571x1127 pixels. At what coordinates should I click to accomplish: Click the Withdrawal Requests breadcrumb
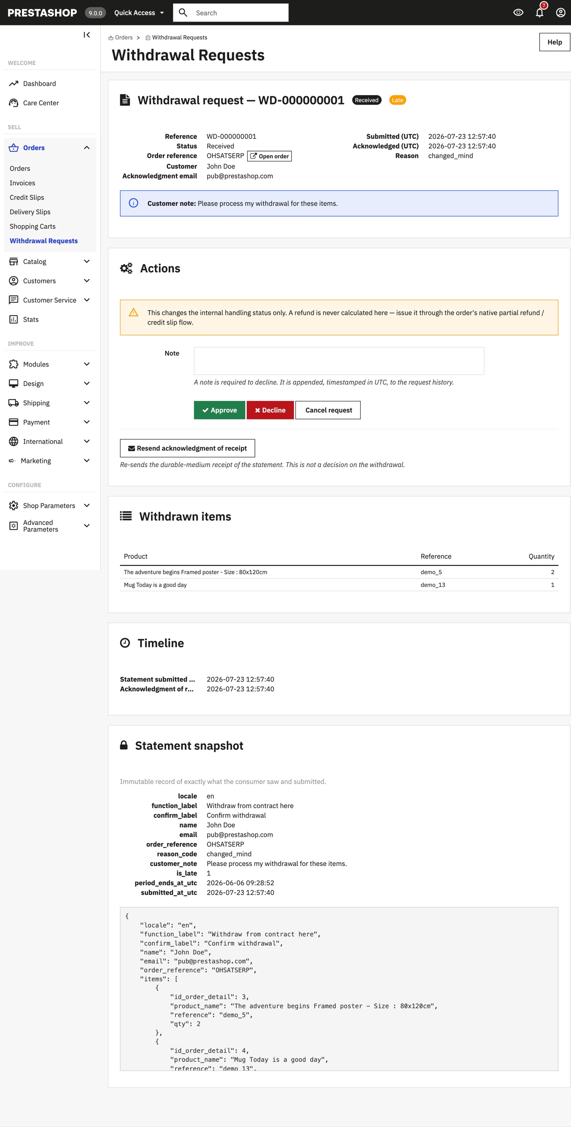pyautogui.click(x=177, y=38)
